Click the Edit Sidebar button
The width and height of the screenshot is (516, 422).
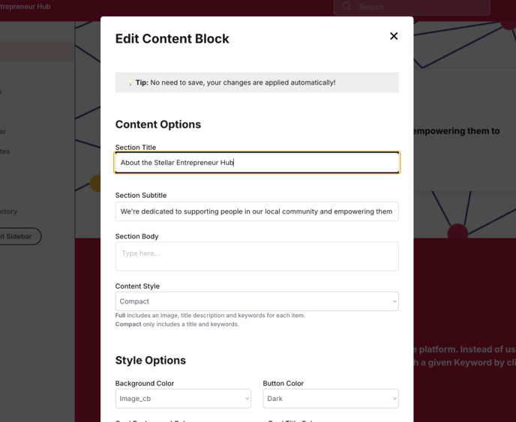[19, 236]
